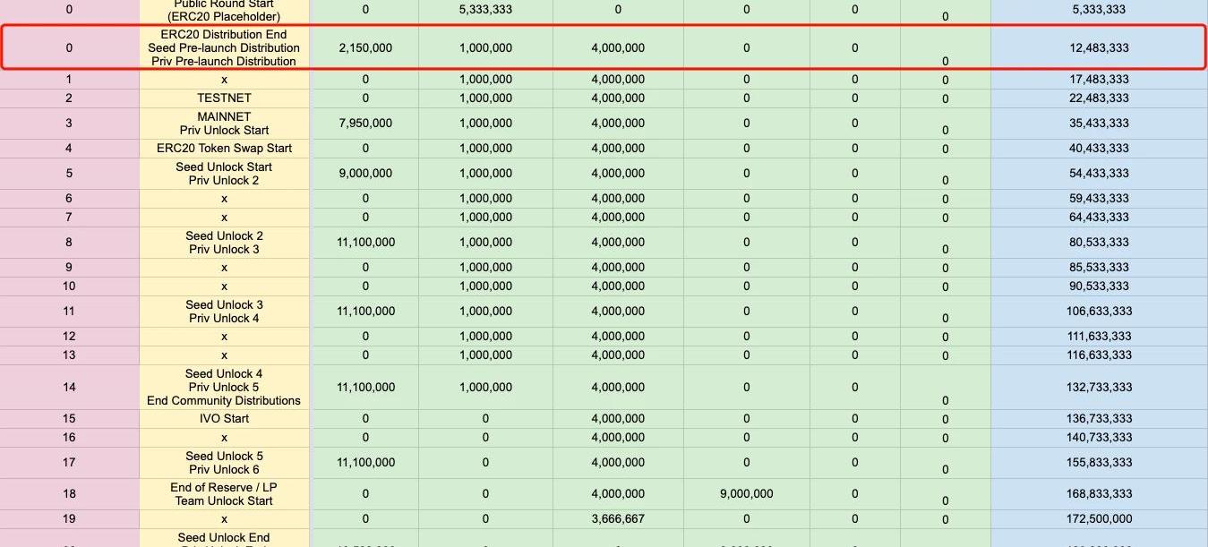Click the 2,150,000 value cell

[x=365, y=47]
